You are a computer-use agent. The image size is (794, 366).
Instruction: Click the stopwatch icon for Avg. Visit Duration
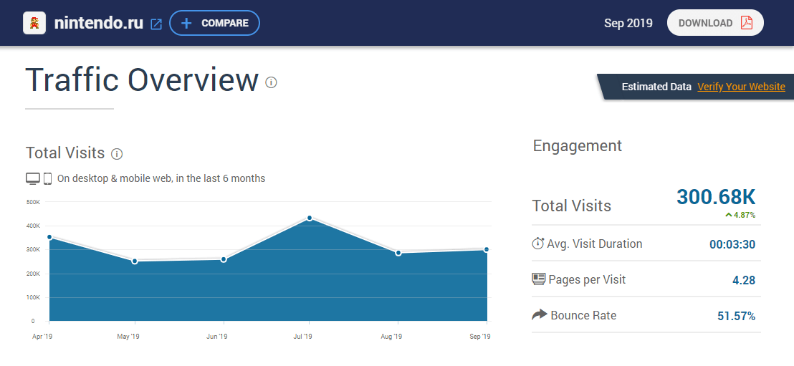coord(538,244)
